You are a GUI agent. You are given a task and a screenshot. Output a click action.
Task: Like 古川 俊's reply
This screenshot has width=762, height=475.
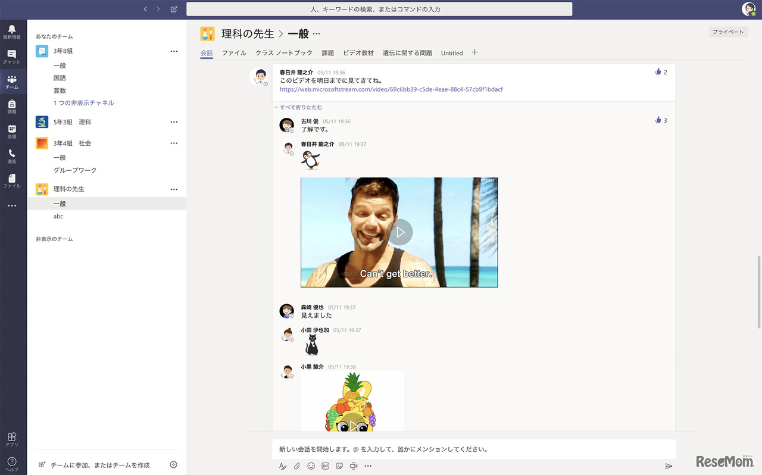point(660,120)
